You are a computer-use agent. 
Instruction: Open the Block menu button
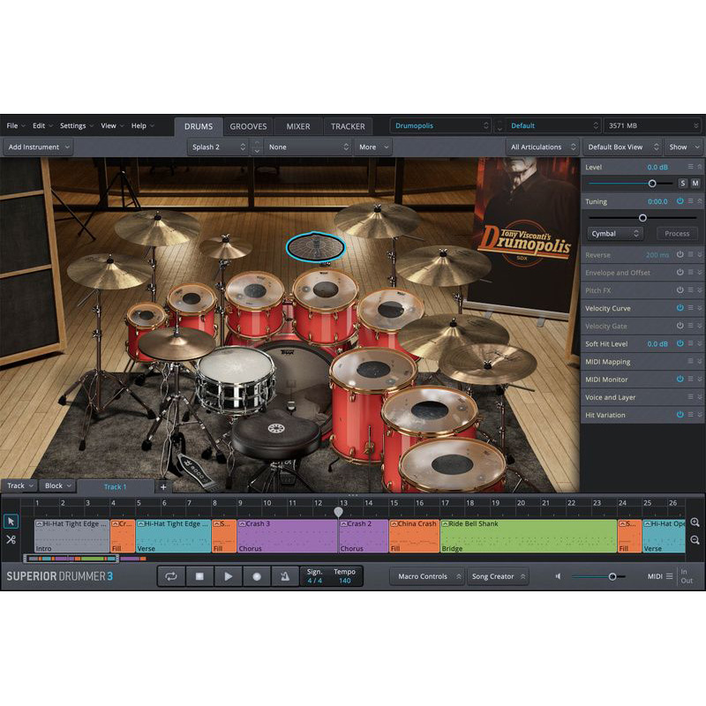57,485
